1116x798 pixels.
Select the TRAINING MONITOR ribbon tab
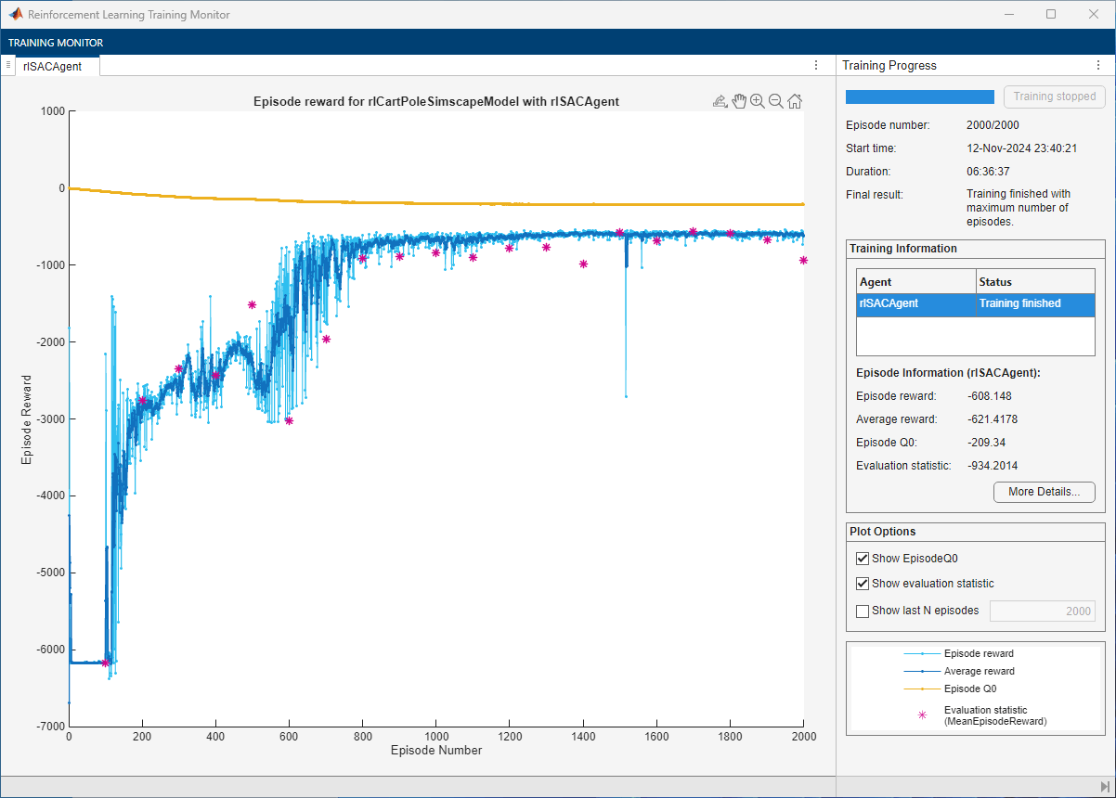pos(56,43)
